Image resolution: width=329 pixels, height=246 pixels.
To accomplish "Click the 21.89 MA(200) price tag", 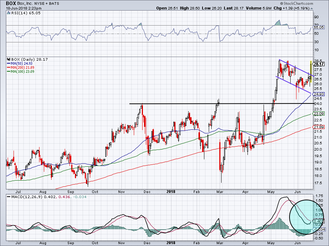I will (x=319, y=127).
